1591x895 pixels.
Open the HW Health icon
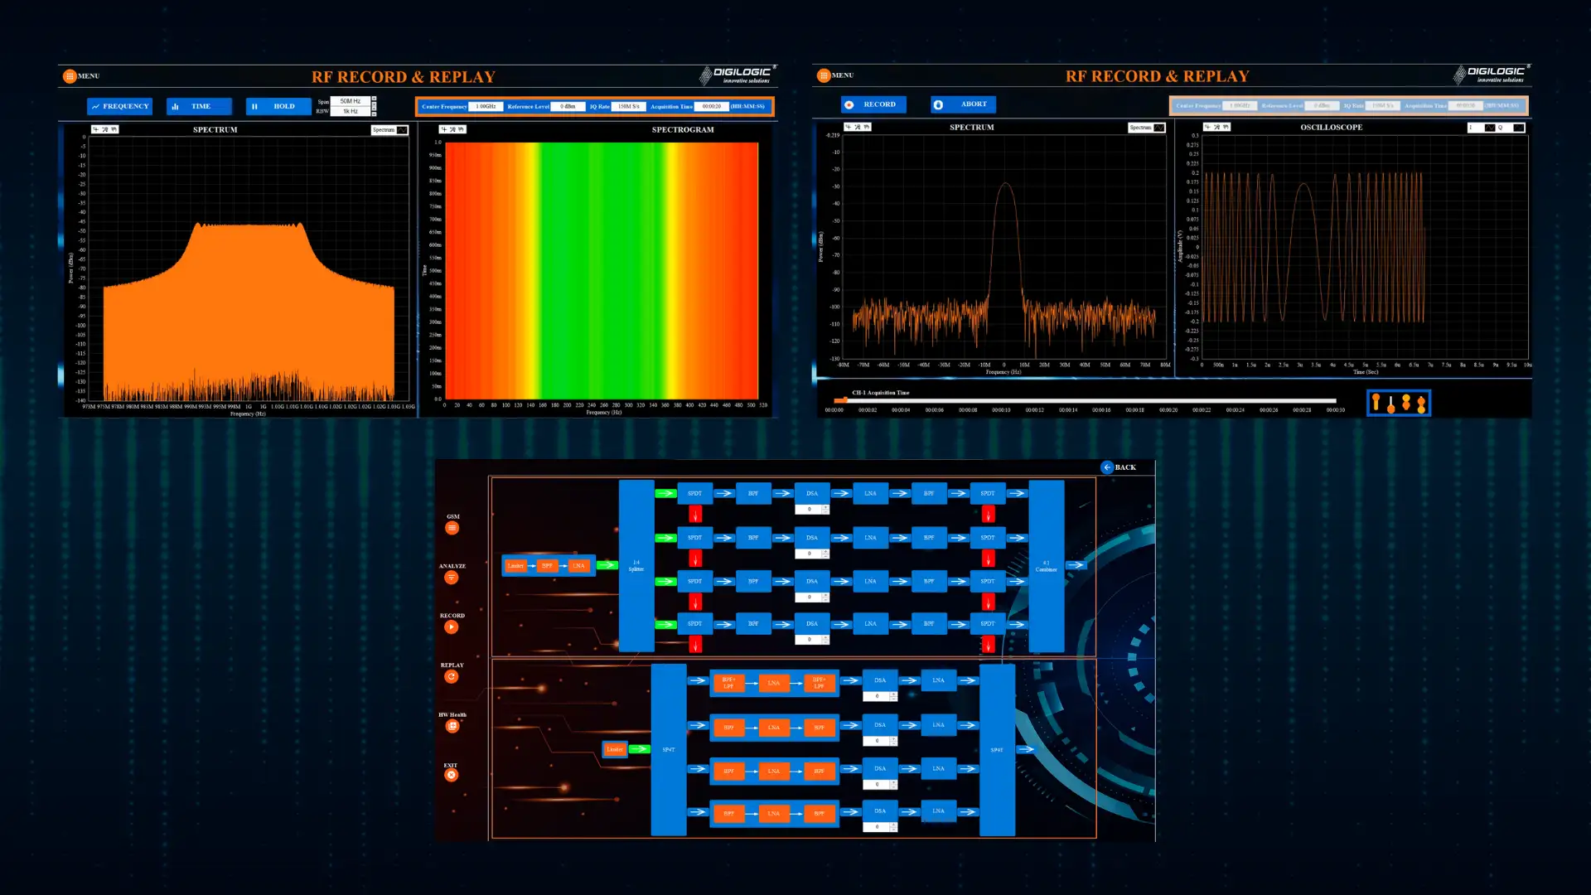coord(452,727)
